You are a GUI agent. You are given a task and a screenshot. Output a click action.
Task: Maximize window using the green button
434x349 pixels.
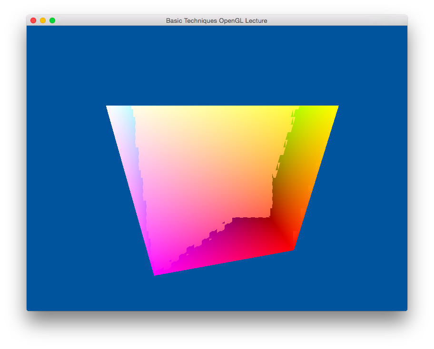(52, 20)
